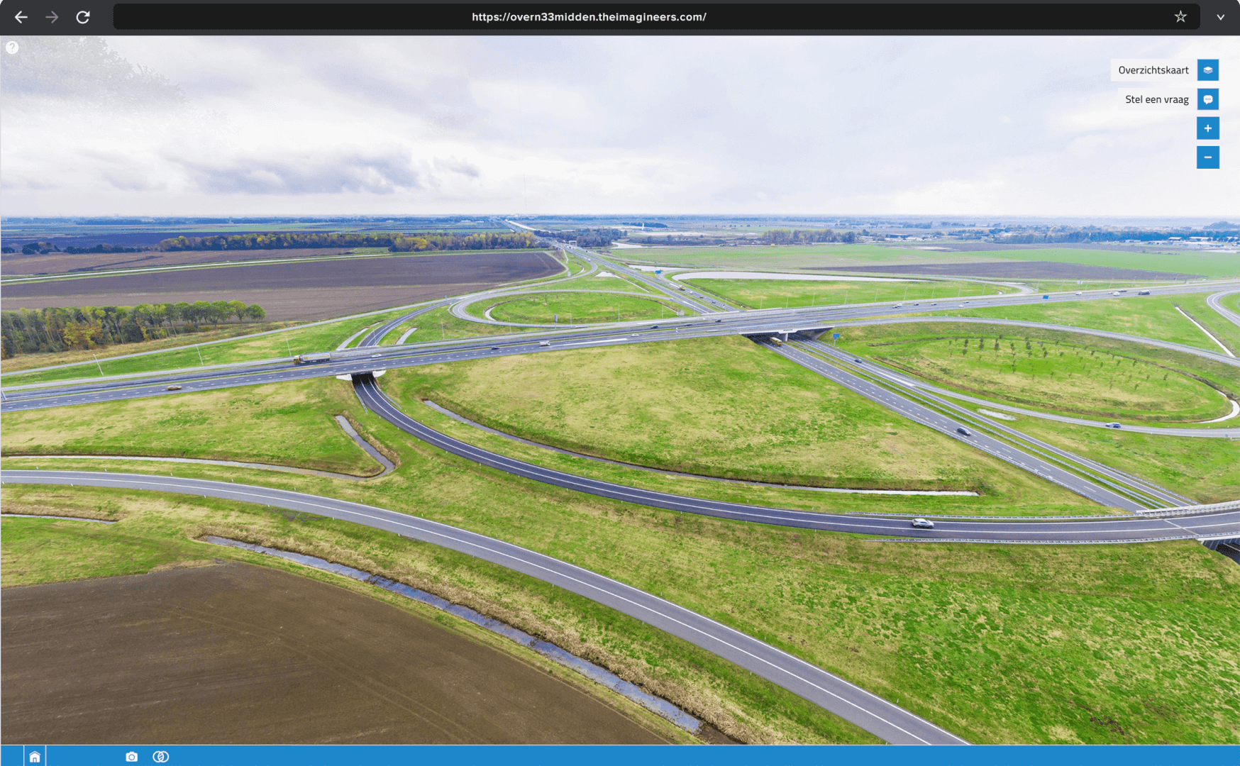Select the home icon in the bottom bar
Viewport: 1240px width, 766px height.
tap(35, 756)
